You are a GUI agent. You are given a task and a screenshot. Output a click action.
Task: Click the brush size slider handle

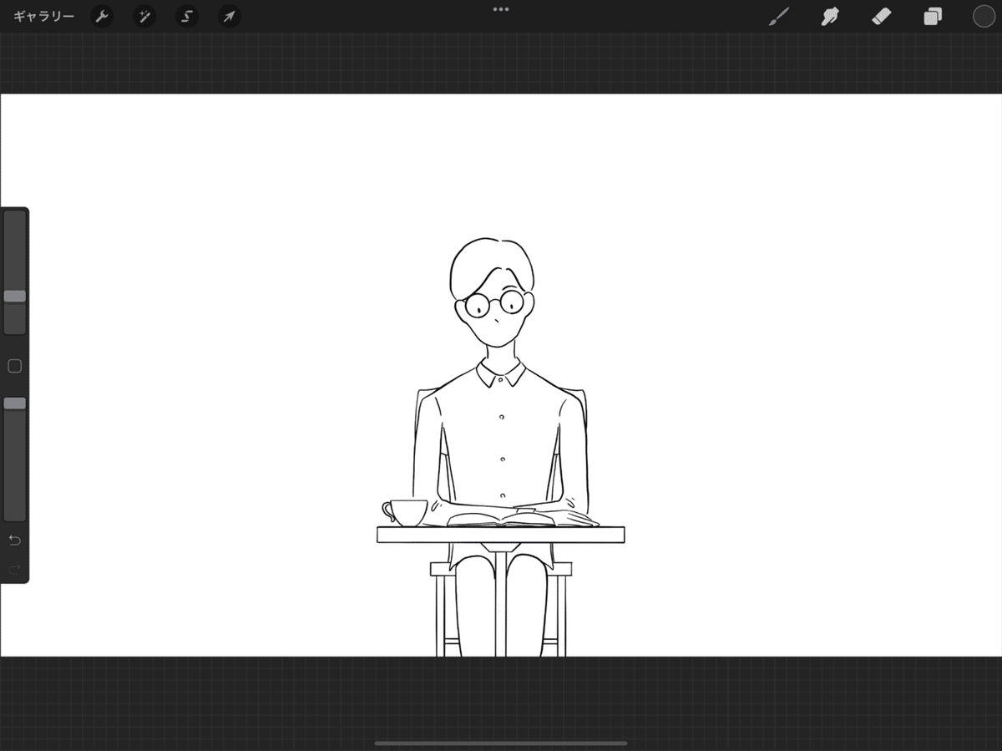coord(14,296)
